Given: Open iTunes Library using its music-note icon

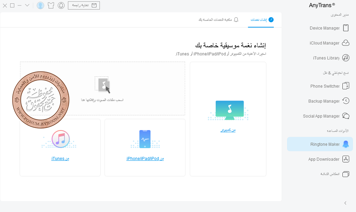Looking at the screenshot, I should pyautogui.click(x=346, y=58).
